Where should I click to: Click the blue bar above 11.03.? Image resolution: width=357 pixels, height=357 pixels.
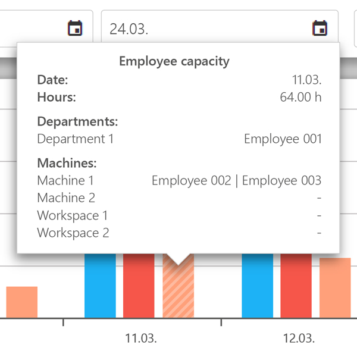[100, 286]
